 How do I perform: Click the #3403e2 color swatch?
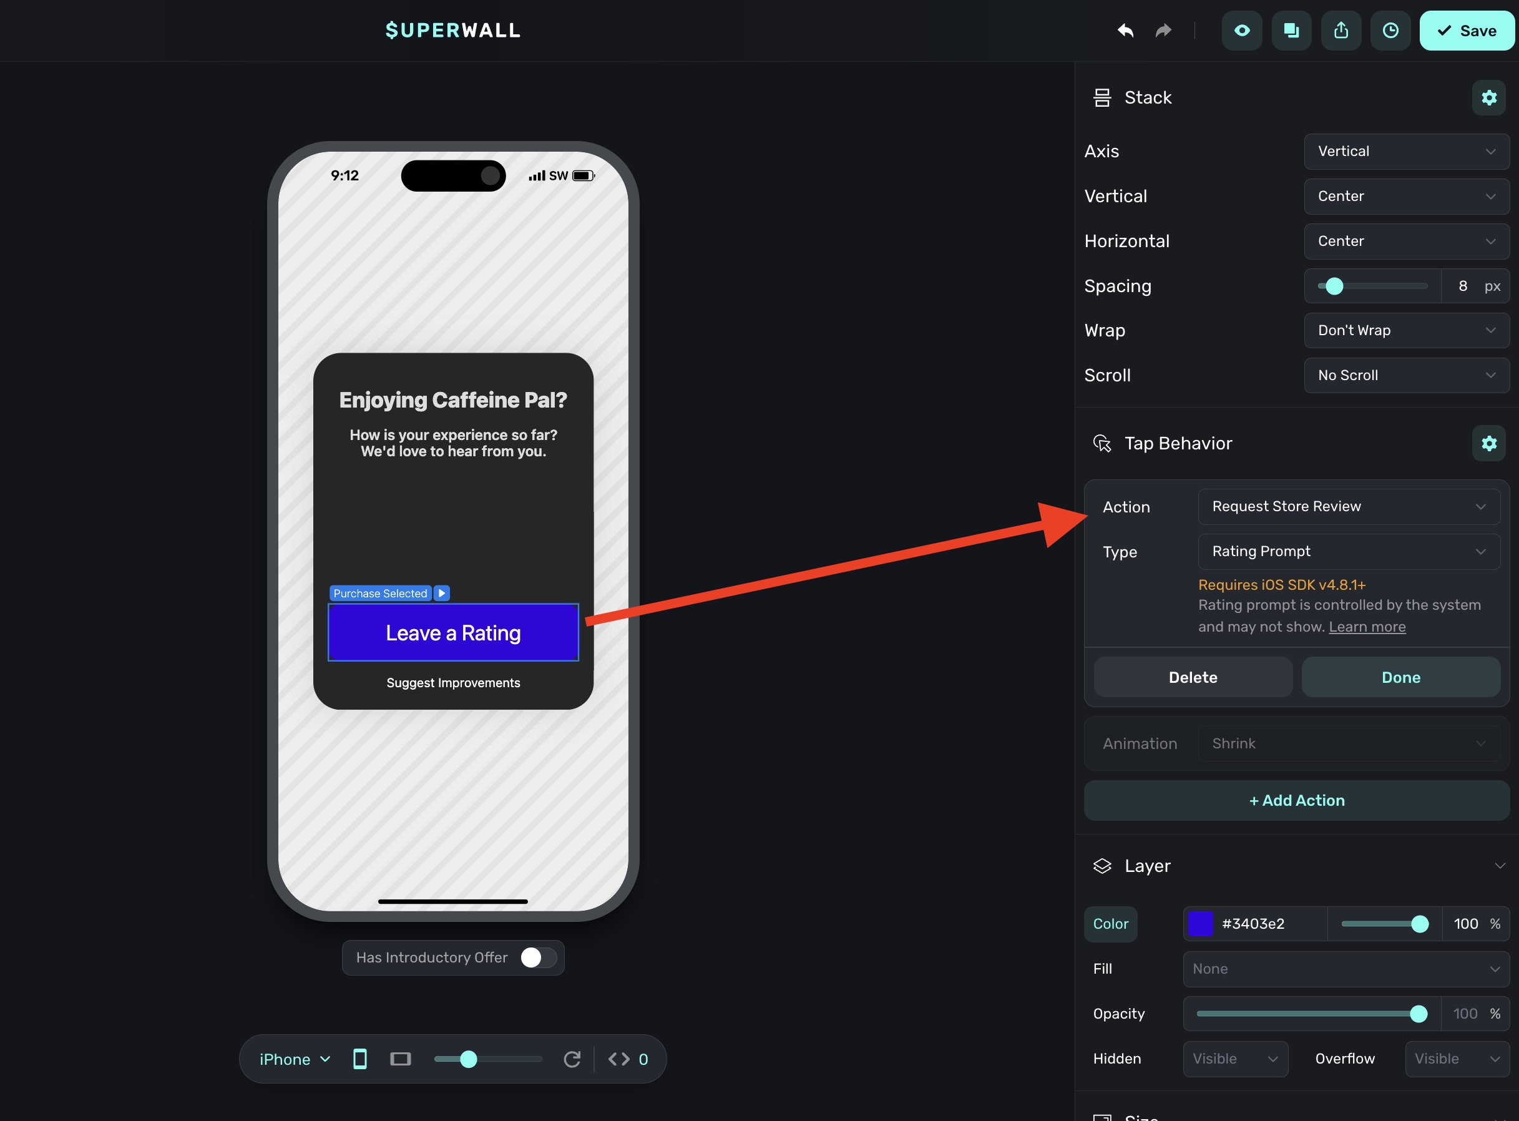(1200, 924)
